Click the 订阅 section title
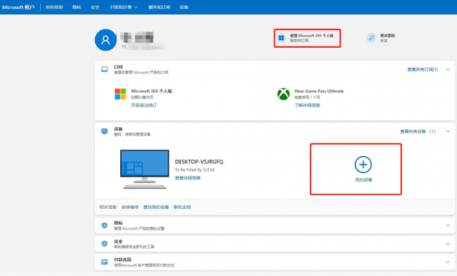Viewport: 457px width, 276px height. coord(118,67)
